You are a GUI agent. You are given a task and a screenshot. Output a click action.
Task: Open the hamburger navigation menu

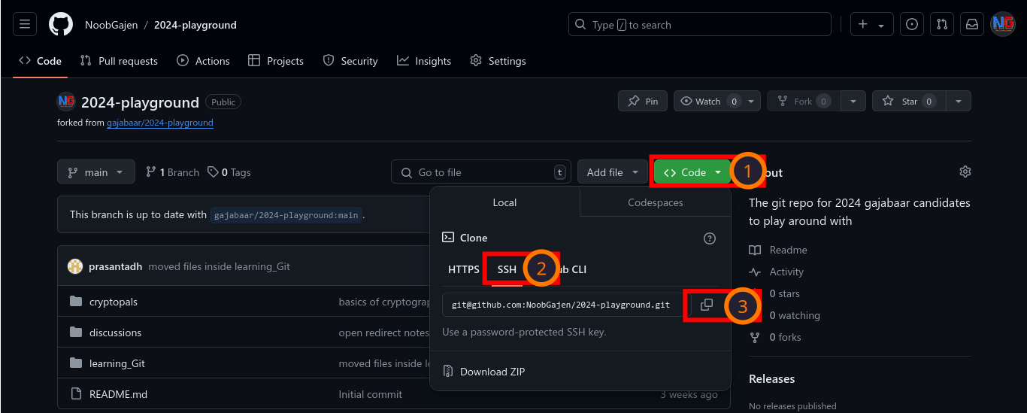pos(24,25)
